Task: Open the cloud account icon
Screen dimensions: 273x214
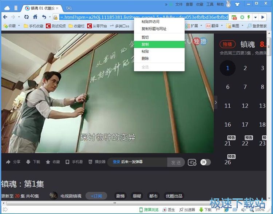Action: pyautogui.click(x=7, y=8)
